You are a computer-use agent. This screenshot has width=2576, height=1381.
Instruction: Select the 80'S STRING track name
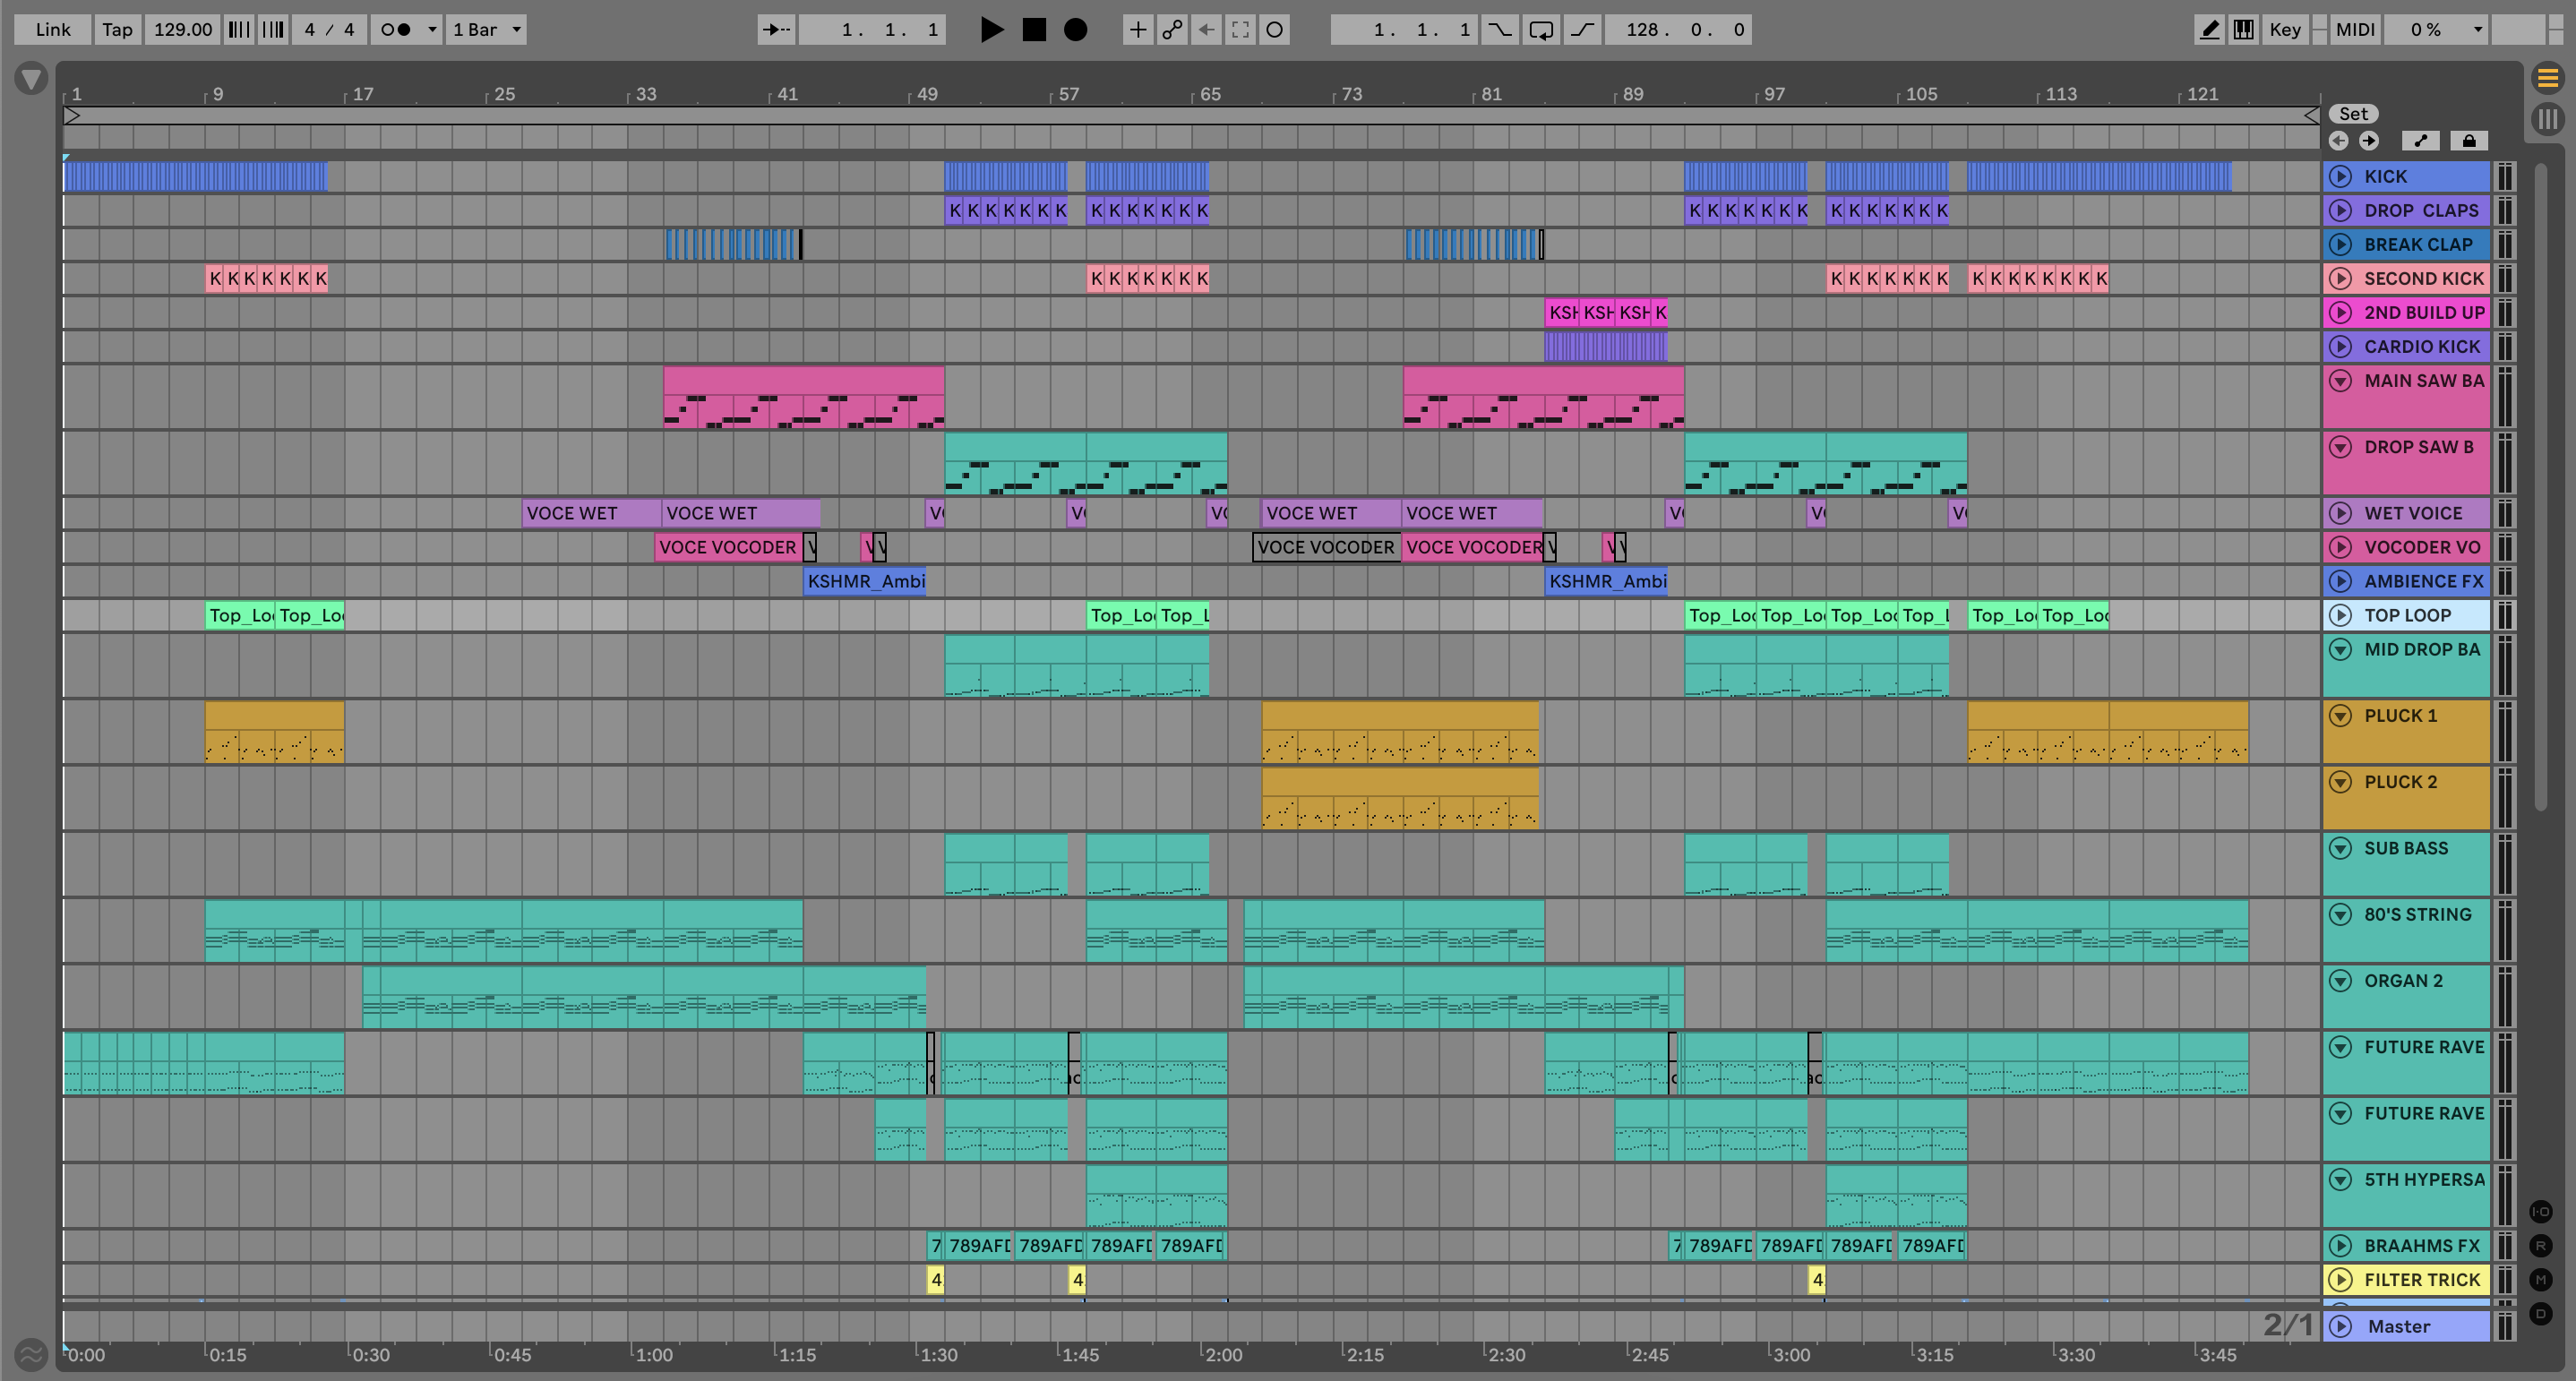pyautogui.click(x=2417, y=914)
